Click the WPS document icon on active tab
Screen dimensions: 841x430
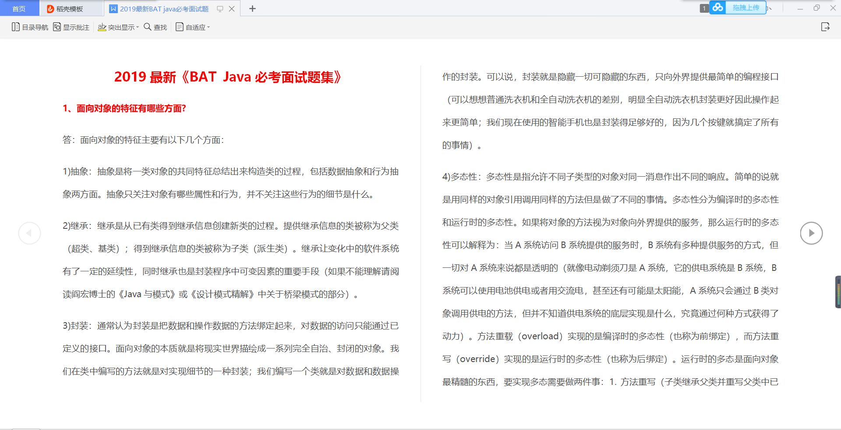pyautogui.click(x=113, y=9)
